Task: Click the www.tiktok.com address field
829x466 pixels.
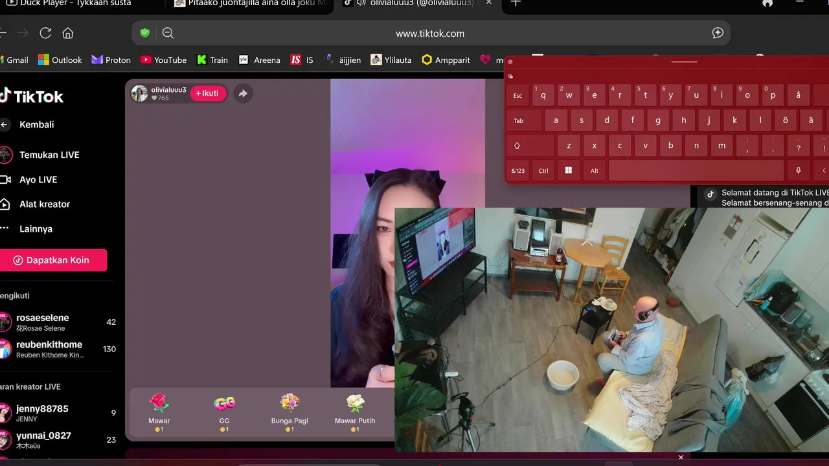Action: (x=430, y=33)
